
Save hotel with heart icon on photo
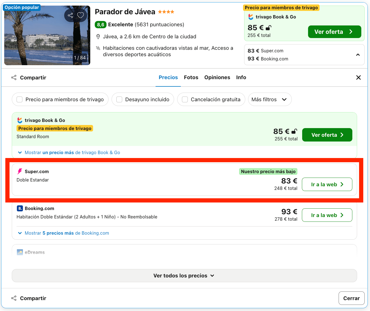coord(81,15)
